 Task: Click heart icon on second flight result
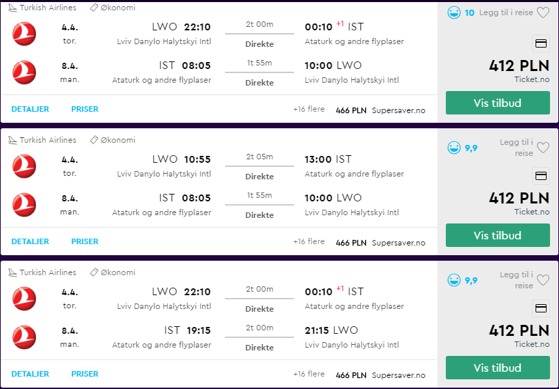pos(543,148)
